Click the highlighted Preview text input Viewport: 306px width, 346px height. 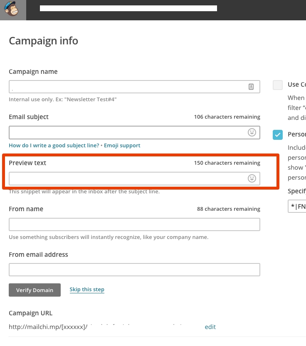click(x=125, y=178)
